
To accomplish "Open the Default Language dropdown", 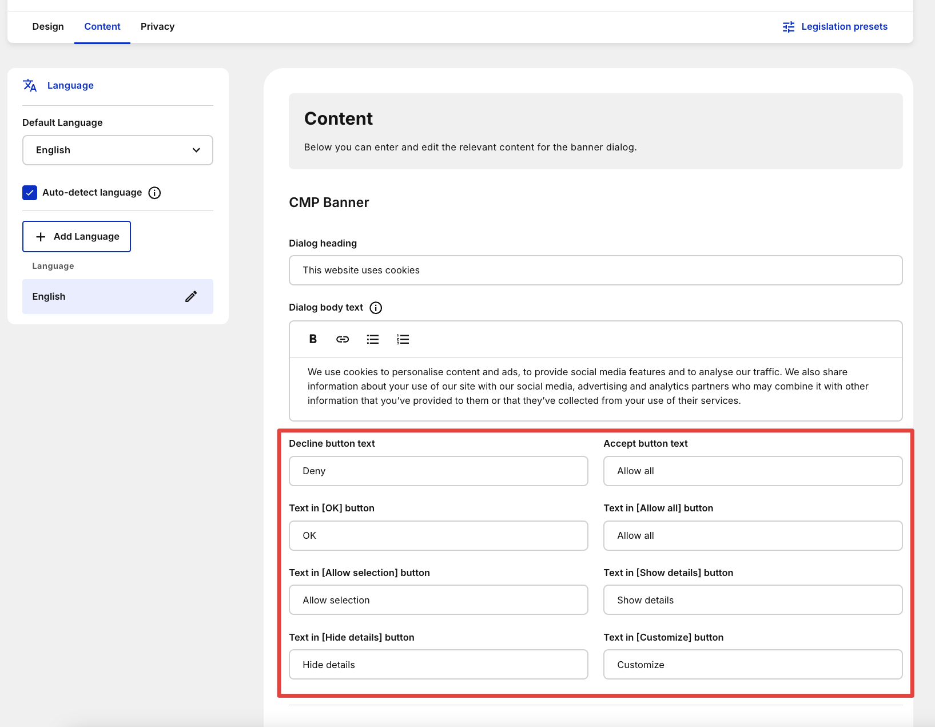I will coord(118,150).
